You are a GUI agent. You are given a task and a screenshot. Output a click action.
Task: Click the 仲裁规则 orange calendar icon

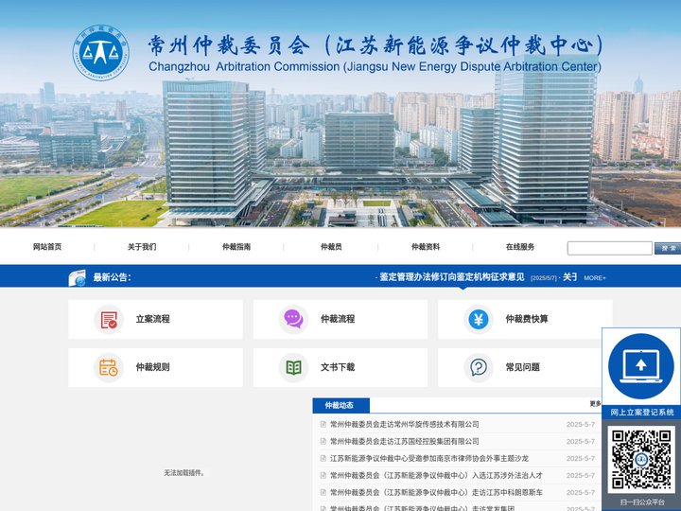pos(109,367)
